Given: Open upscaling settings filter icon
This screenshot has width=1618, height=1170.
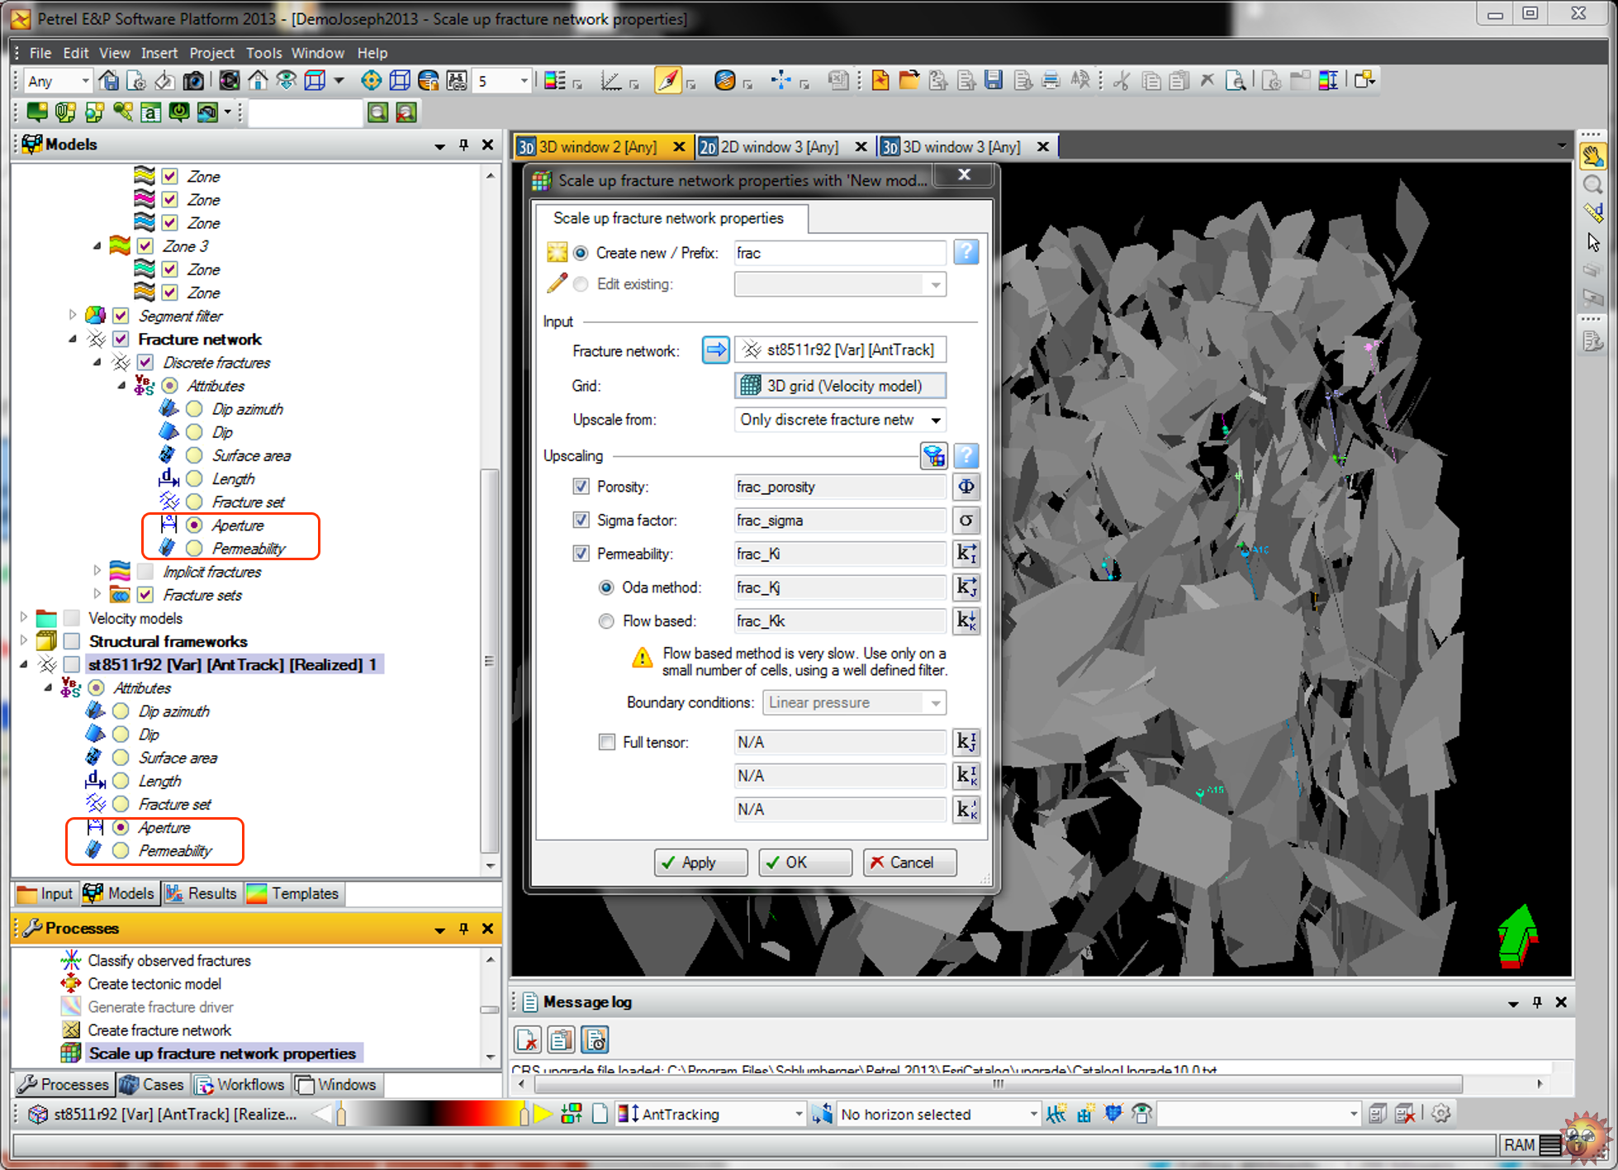Looking at the screenshot, I should [933, 455].
